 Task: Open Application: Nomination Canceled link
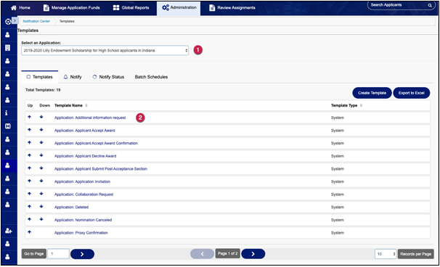pyautogui.click(x=83, y=220)
